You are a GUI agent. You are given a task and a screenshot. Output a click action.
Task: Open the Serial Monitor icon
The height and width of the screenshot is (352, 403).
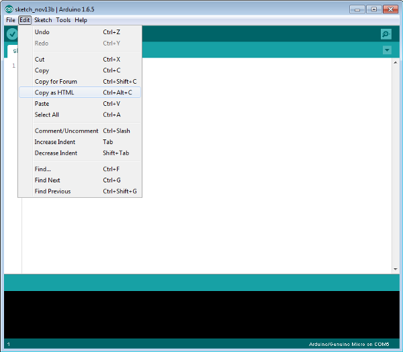(x=386, y=34)
